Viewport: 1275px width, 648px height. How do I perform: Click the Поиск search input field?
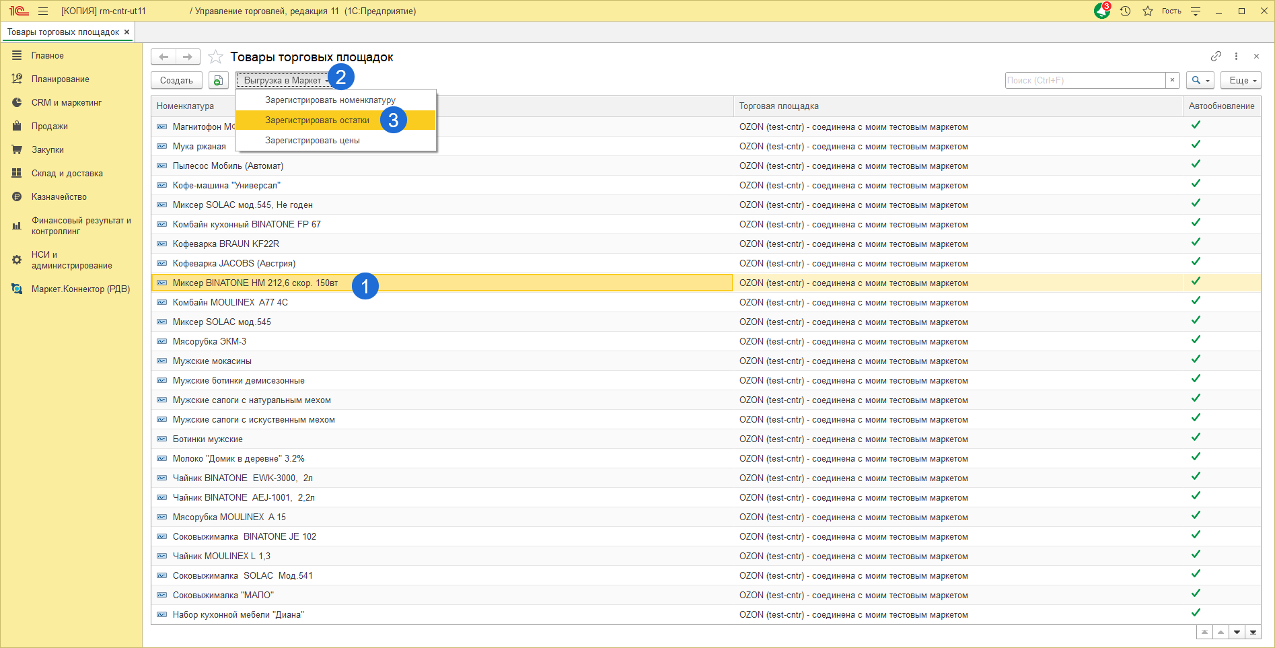coord(1085,80)
